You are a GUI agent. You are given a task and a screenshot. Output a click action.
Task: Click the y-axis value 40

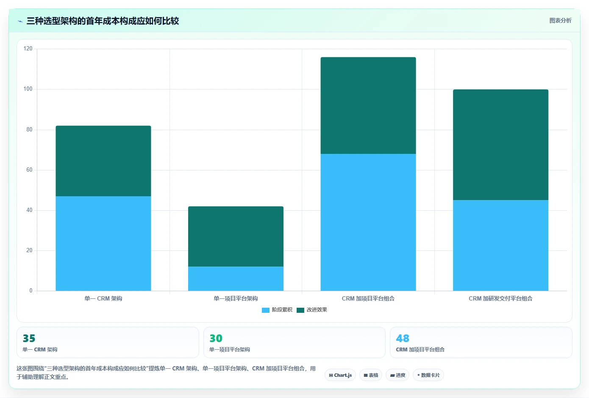coord(29,210)
